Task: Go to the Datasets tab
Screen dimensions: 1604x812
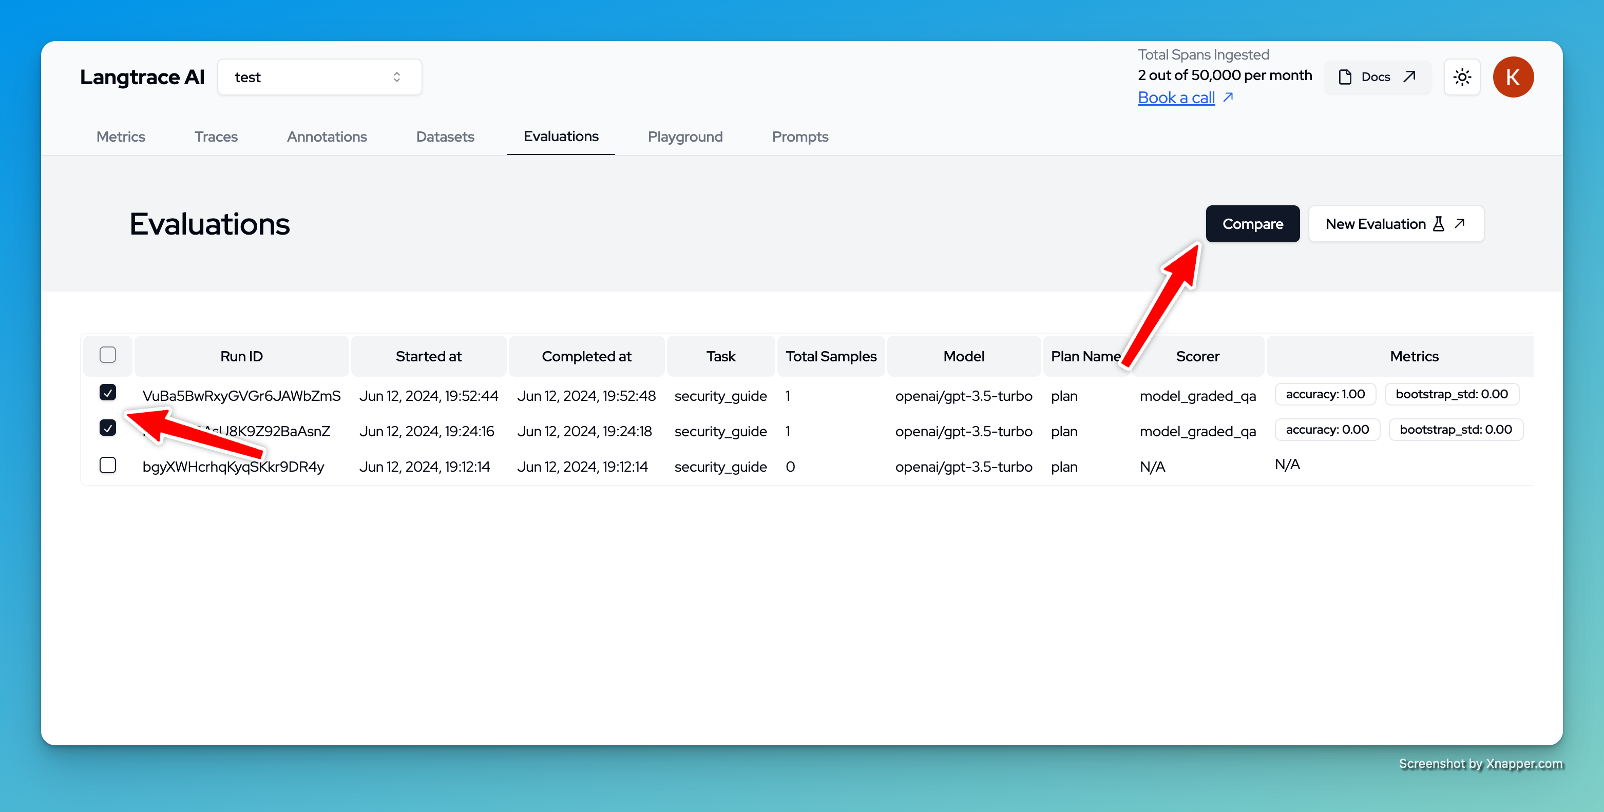Action: (x=445, y=137)
